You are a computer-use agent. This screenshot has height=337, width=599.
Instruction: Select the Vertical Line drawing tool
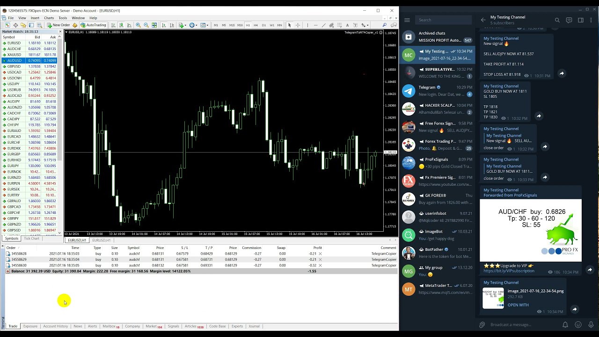[x=307, y=25]
